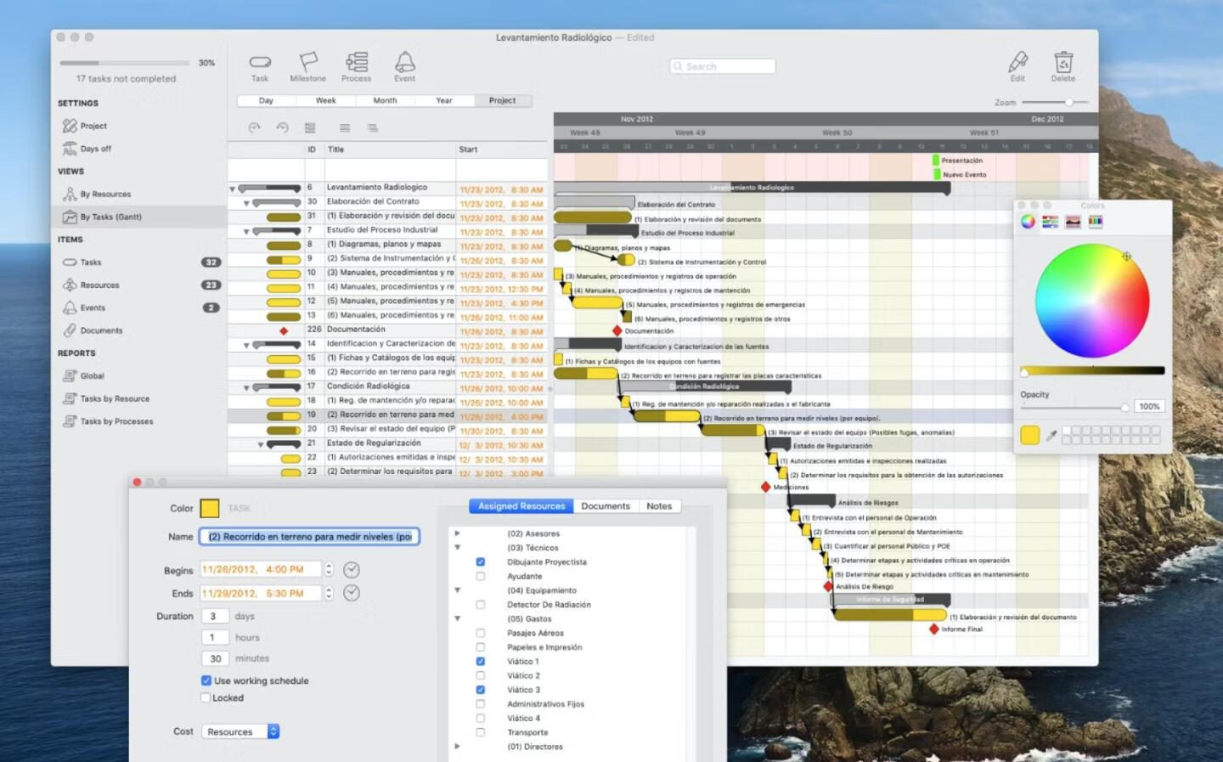1223x762 pixels.
Task: Add a Milestone using flag icon
Action: click(x=307, y=63)
